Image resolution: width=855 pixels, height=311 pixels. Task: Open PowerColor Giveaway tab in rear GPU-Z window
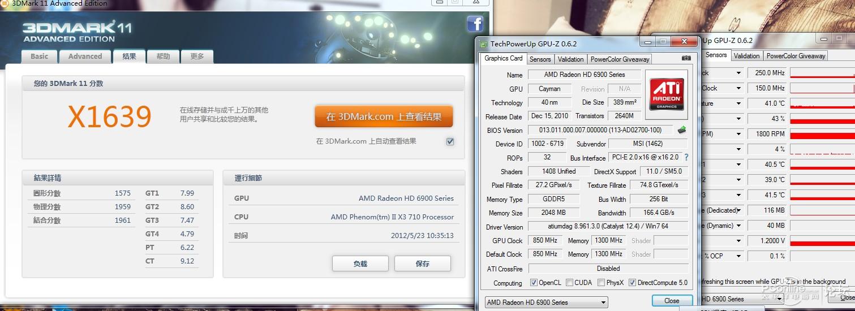click(x=796, y=56)
